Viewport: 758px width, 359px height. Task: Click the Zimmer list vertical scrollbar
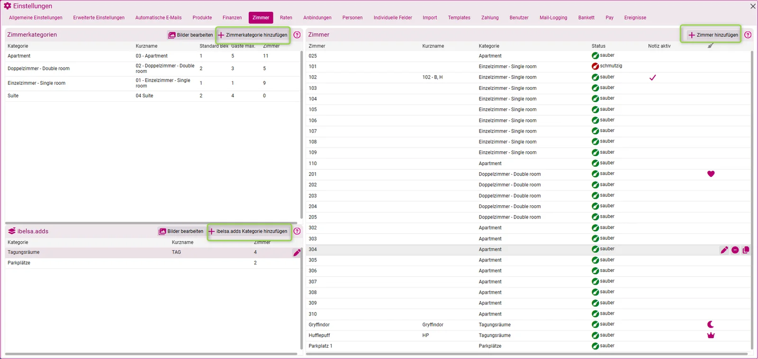(752, 200)
